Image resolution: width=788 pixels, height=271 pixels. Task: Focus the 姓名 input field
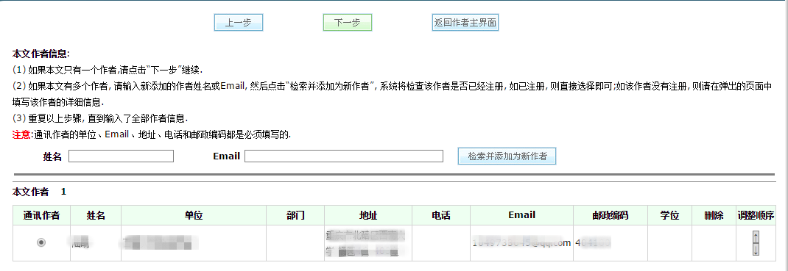121,156
